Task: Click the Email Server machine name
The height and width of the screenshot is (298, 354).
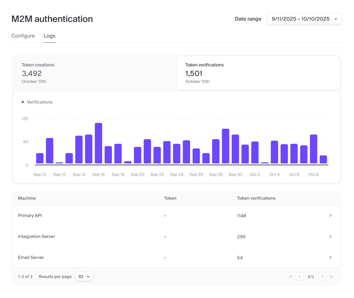Action: [31, 257]
